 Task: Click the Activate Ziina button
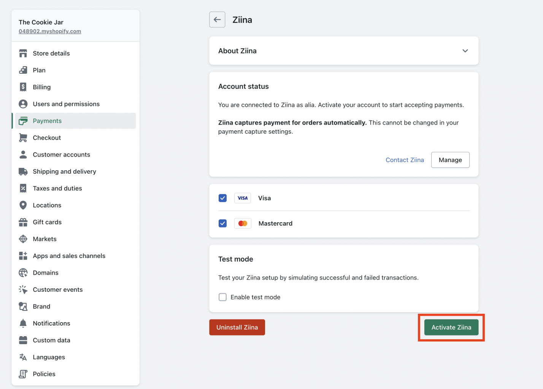click(x=451, y=327)
